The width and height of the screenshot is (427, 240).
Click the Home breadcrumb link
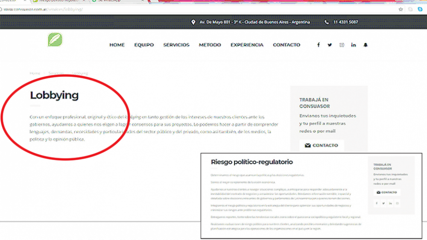pyautogui.click(x=35, y=73)
